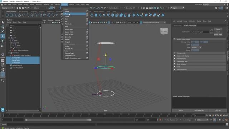Expand the Component Display section
The image size is (229, 129).
coord(174,56)
